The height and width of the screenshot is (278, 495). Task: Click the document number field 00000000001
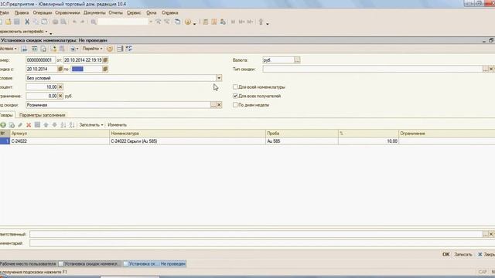pyautogui.click(x=41, y=60)
